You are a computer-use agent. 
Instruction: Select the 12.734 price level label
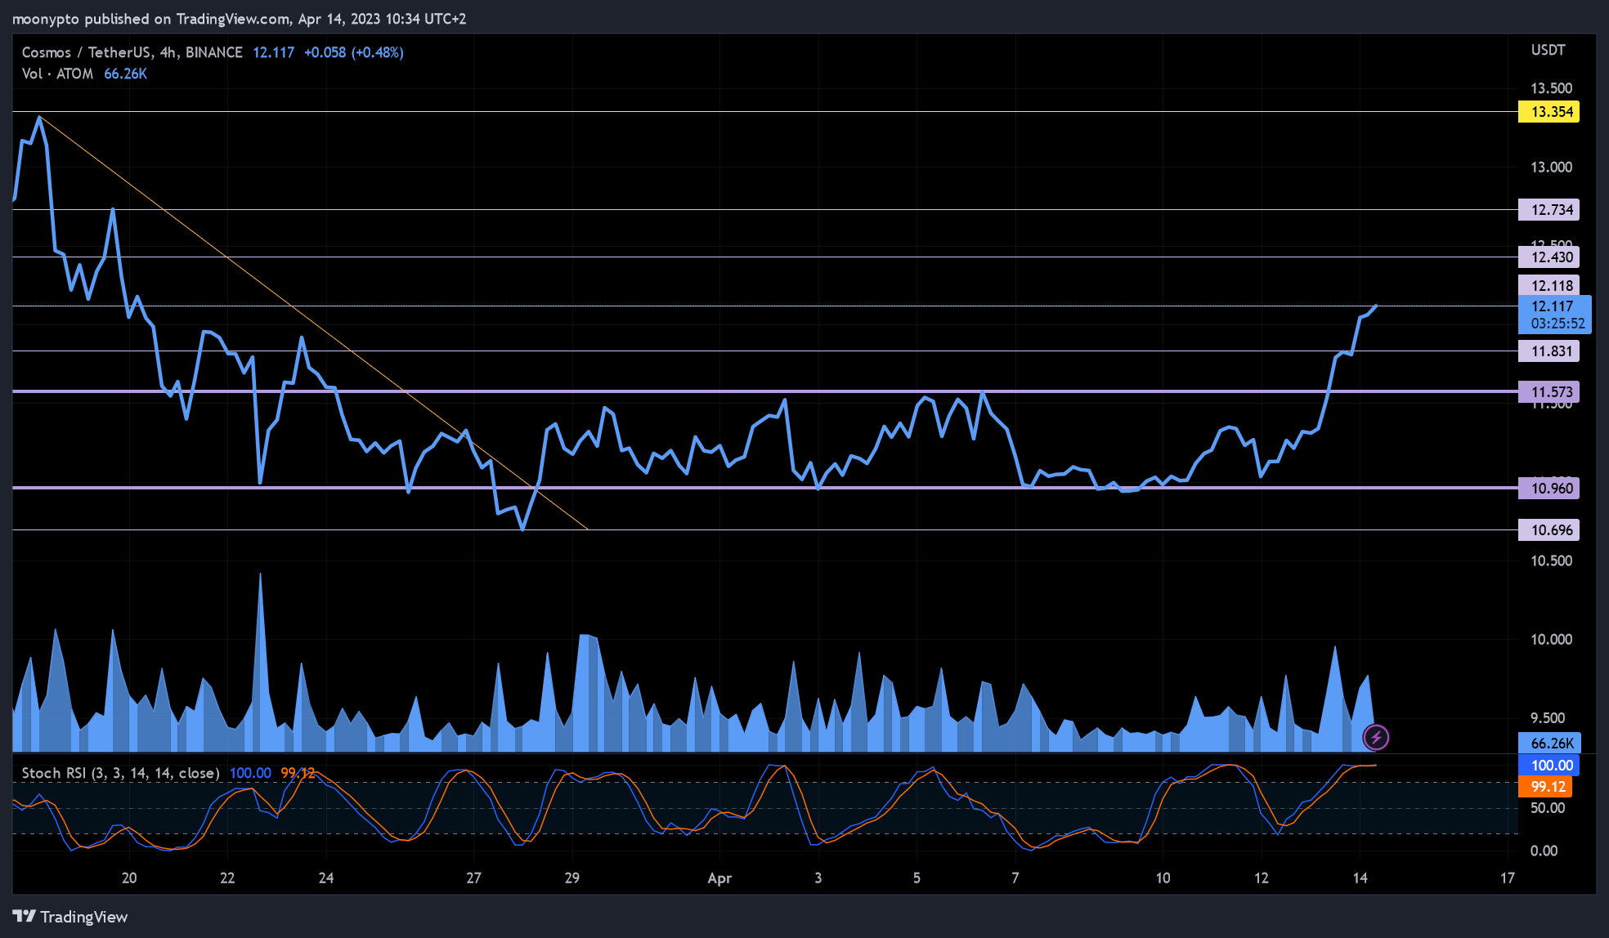click(1548, 210)
